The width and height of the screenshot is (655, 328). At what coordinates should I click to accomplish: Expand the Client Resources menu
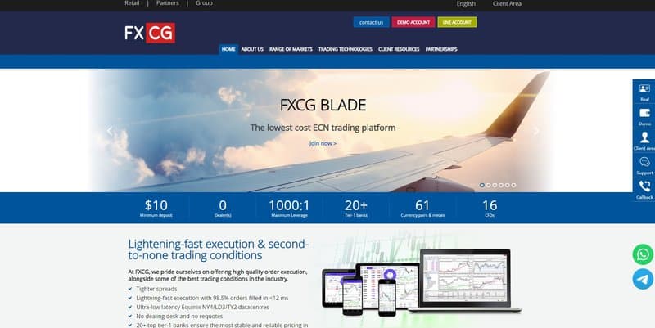click(399, 49)
